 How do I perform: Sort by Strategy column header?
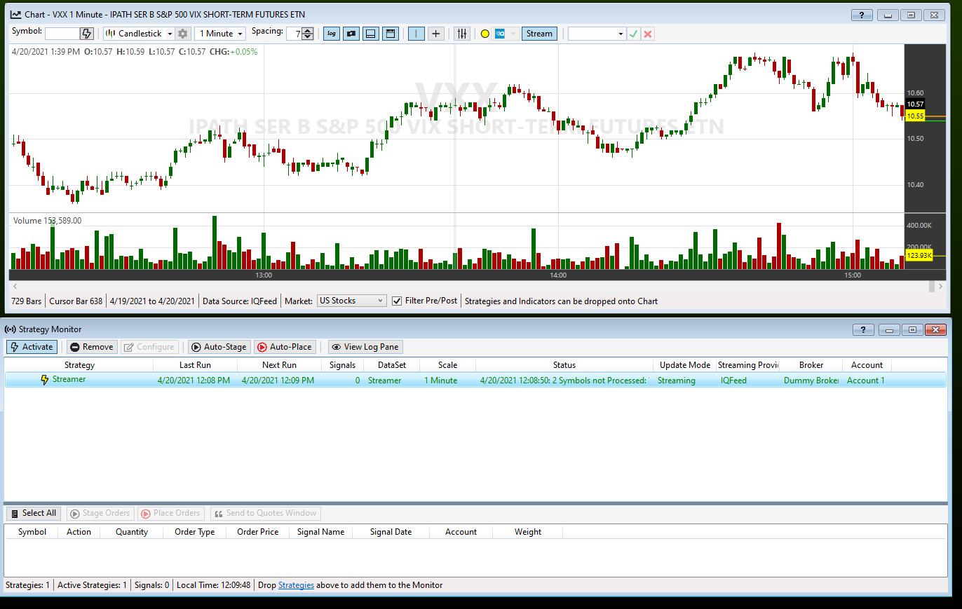click(79, 365)
